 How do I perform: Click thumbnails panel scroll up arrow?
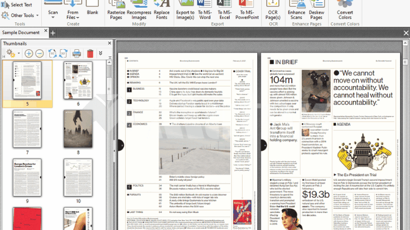tap(109, 62)
